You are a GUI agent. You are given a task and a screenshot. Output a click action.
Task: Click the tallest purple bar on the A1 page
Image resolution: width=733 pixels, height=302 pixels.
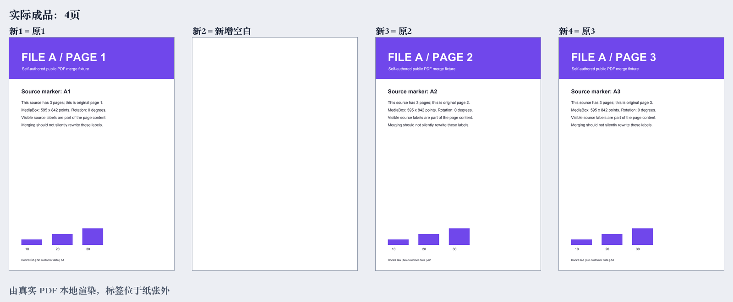tap(93, 237)
